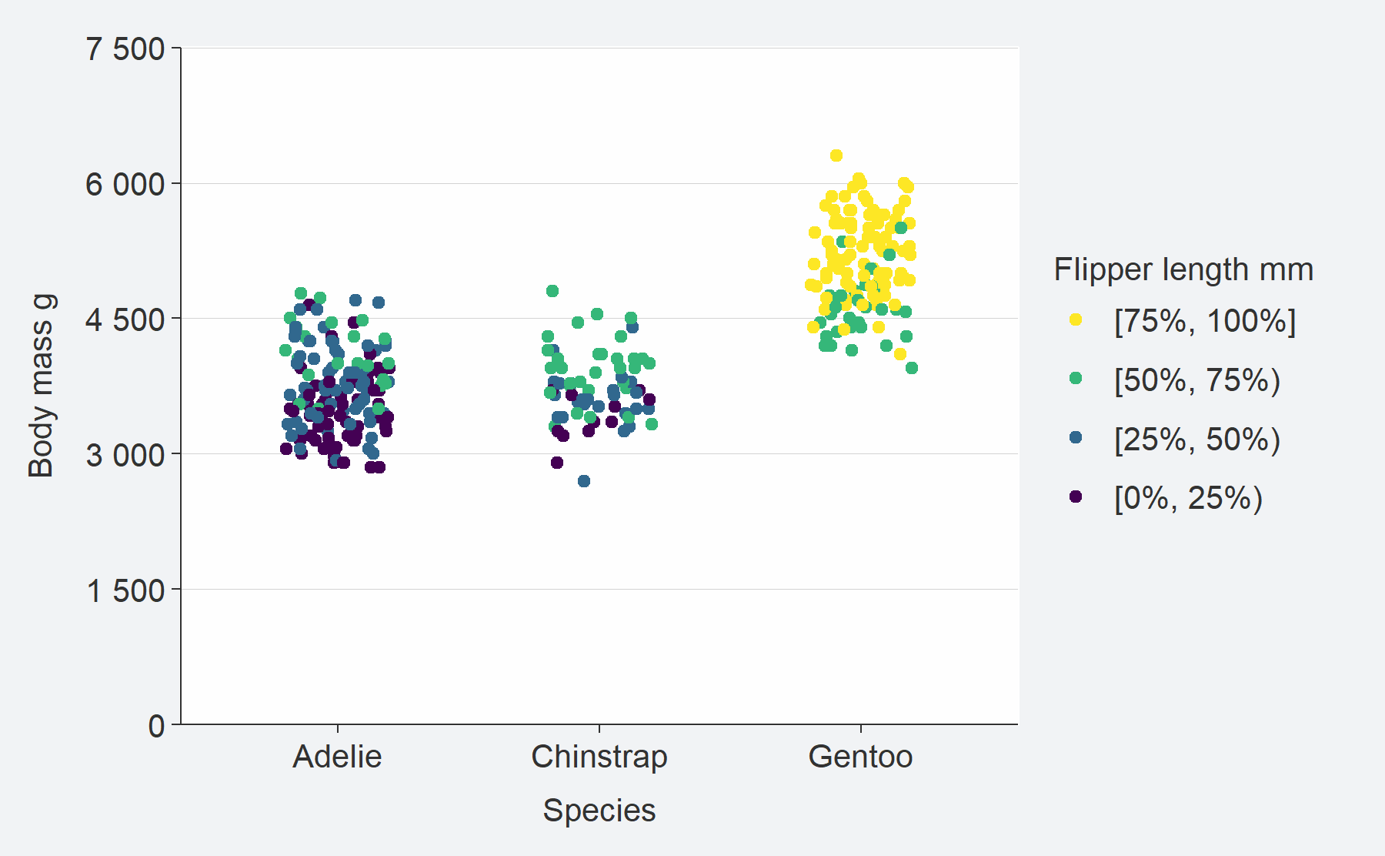Select the [50%, 75%) legend label
Screen dimensions: 1385x856
pos(1197,380)
